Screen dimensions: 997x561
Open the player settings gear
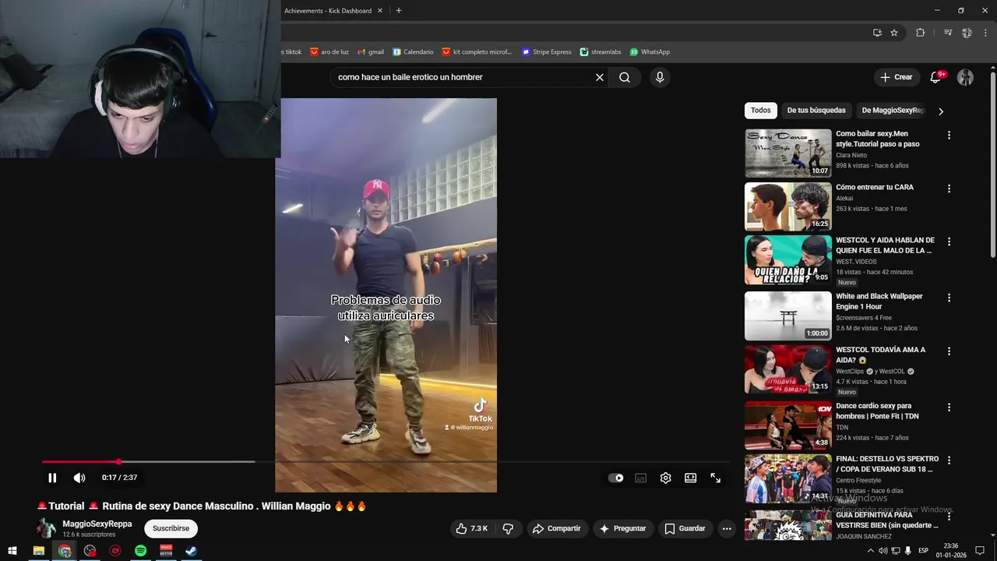[x=665, y=478]
